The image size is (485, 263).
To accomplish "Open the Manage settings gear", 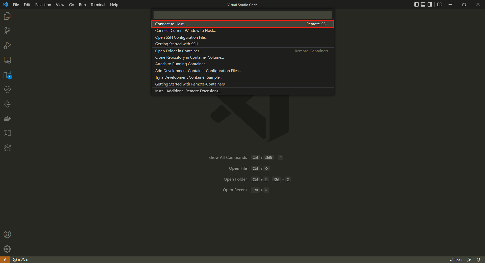I will click(7, 249).
